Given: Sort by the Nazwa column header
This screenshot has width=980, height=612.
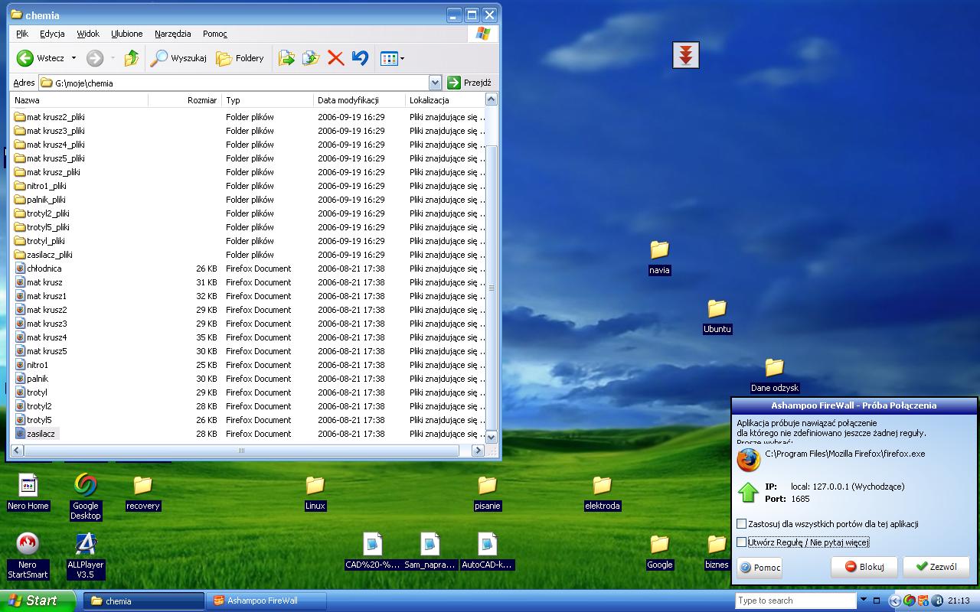Looking at the screenshot, I should (80, 100).
